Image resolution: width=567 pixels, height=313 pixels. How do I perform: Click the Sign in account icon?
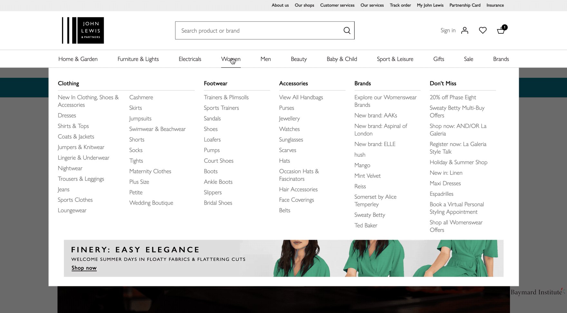(464, 30)
